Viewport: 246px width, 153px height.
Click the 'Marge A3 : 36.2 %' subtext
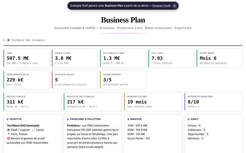18,106
